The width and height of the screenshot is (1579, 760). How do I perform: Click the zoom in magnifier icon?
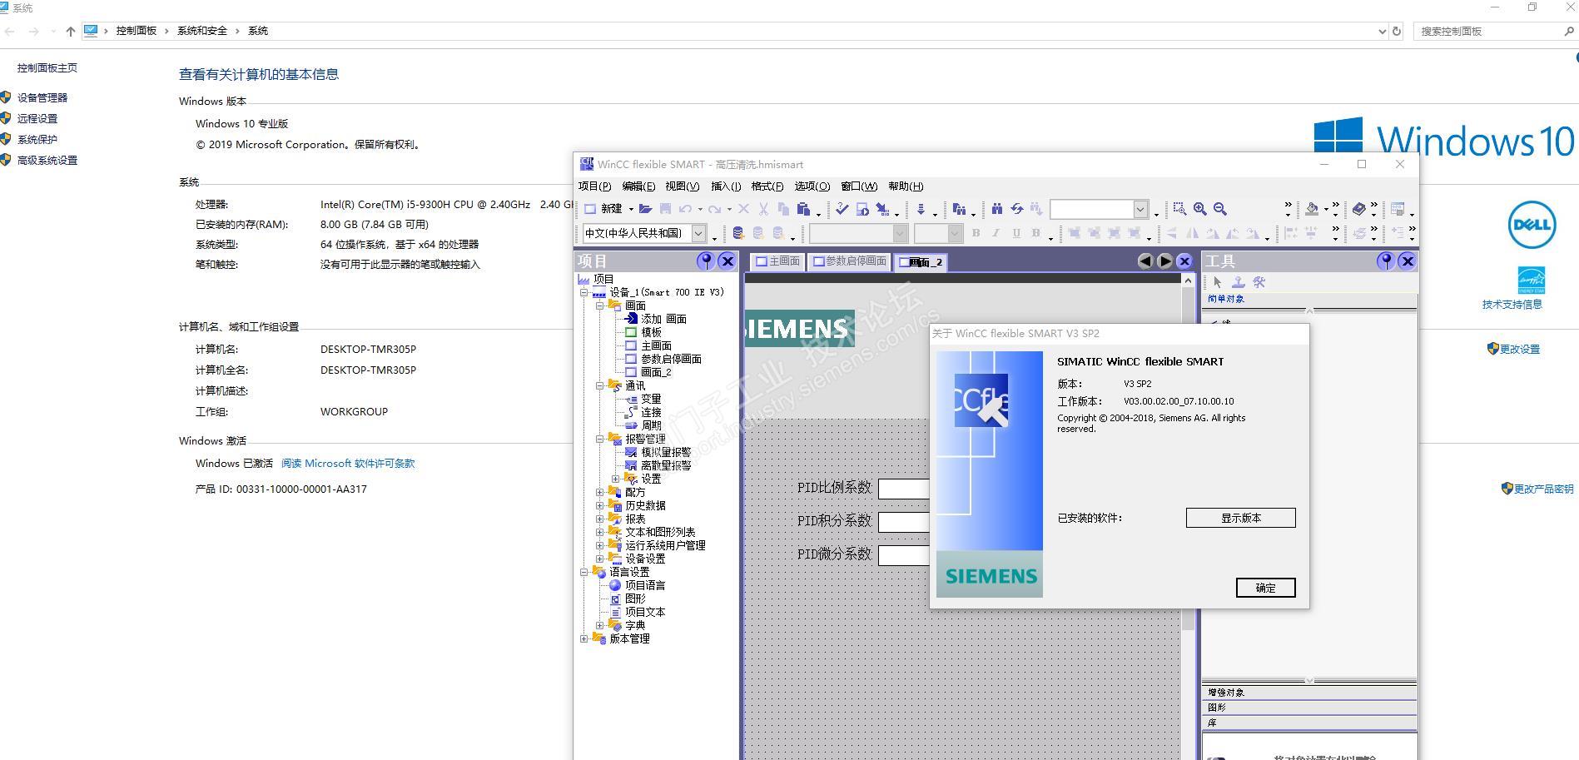[x=1199, y=209]
